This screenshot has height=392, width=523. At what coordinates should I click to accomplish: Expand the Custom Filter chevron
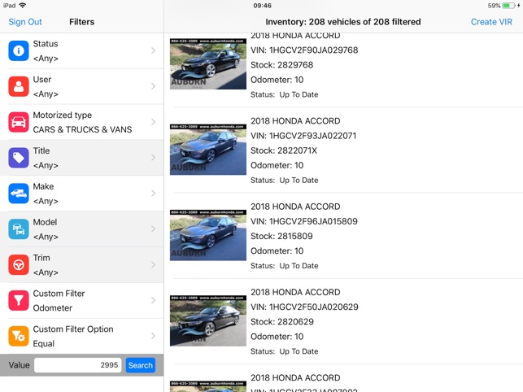click(153, 301)
